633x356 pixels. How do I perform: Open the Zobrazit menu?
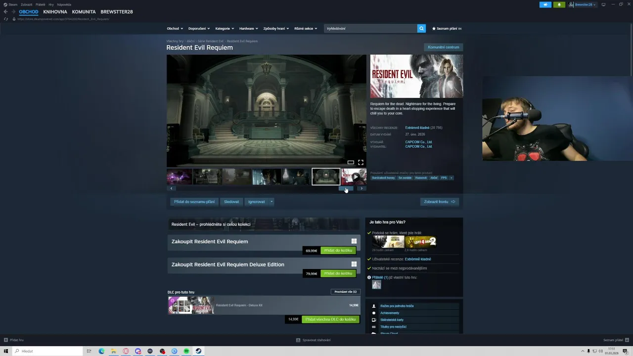click(26, 4)
